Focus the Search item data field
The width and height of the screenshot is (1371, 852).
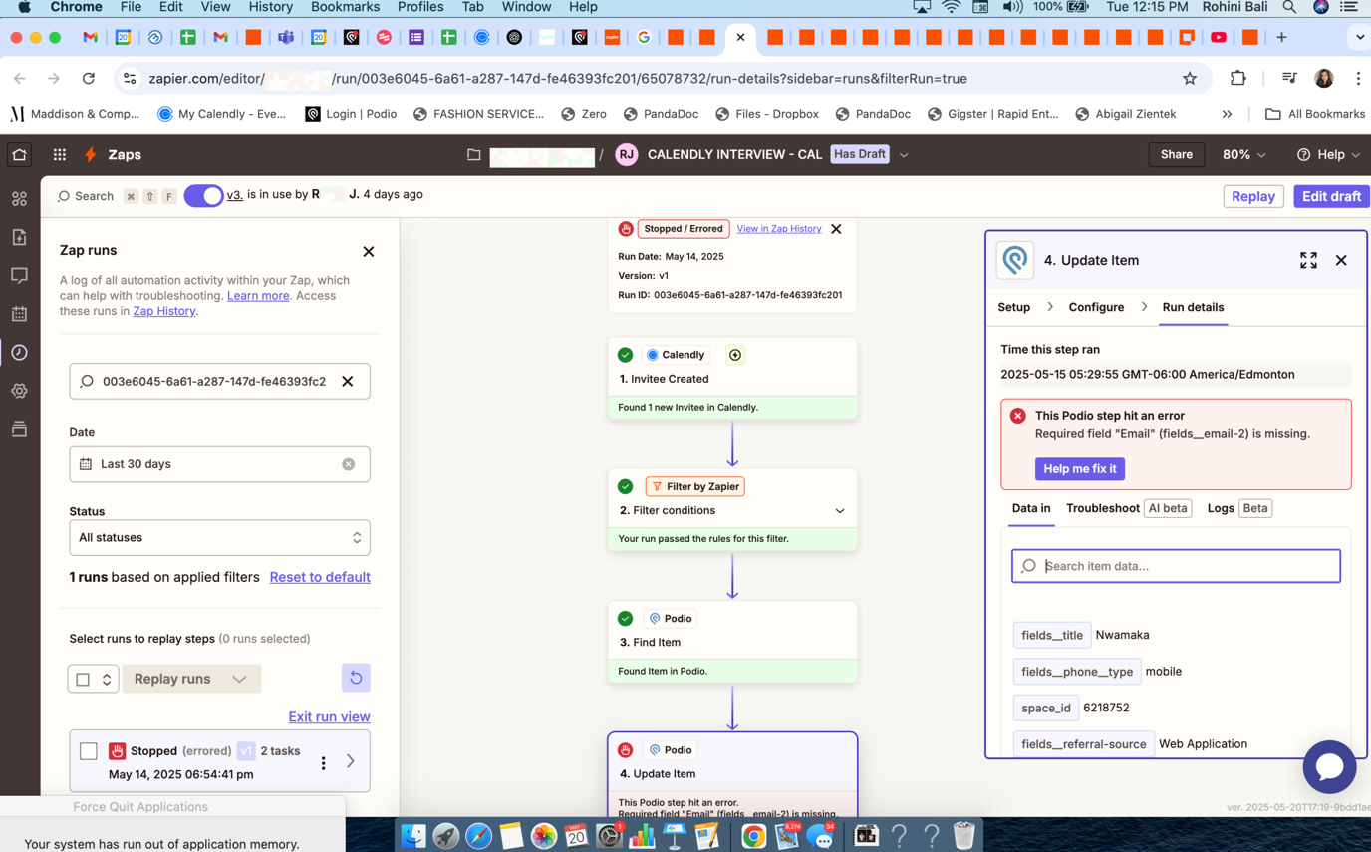click(1176, 566)
